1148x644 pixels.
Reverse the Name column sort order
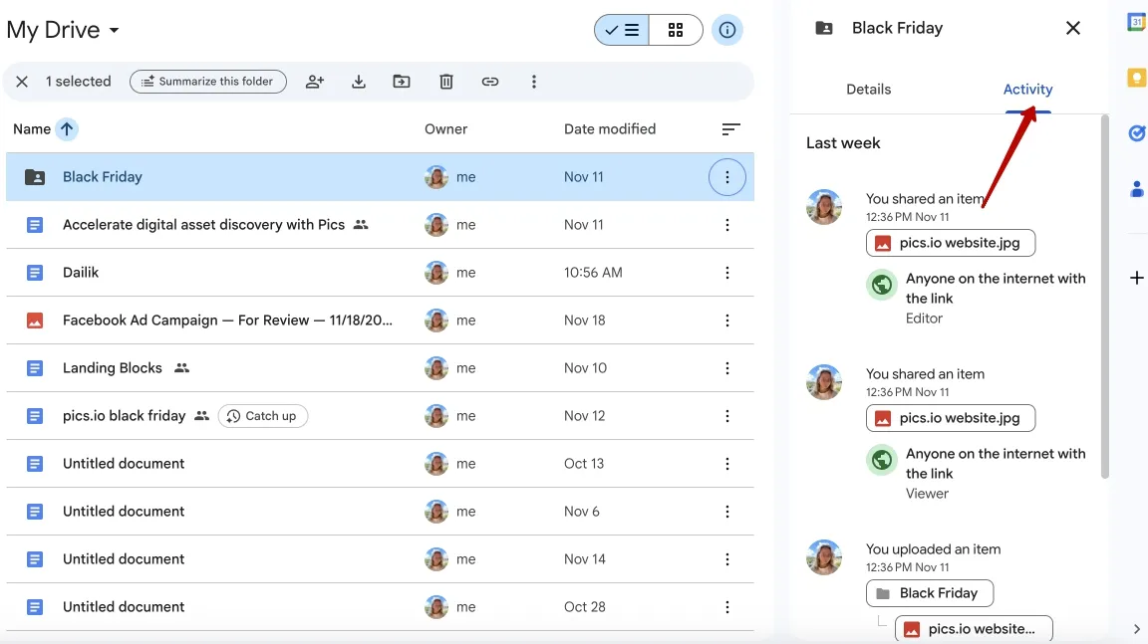pos(65,128)
